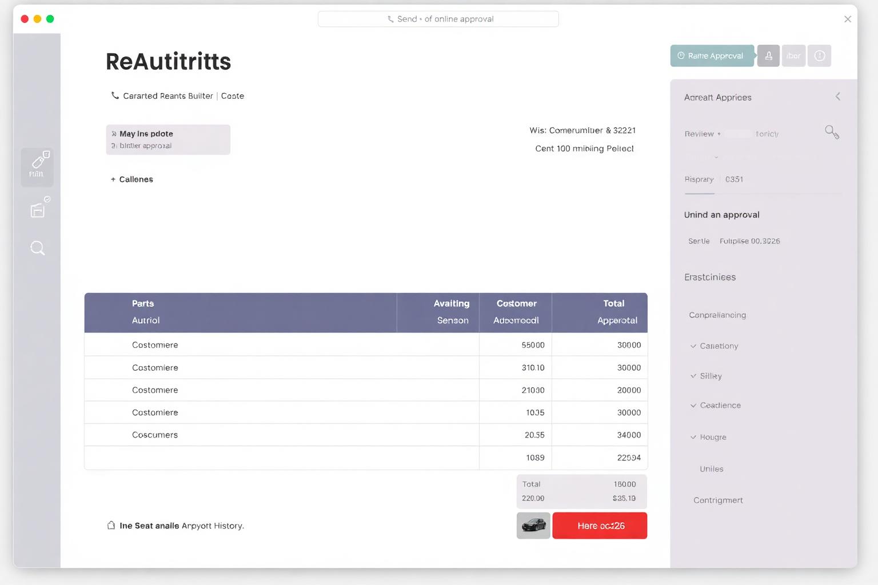Open the May ins pdote card
Image resolution: width=878 pixels, height=585 pixels.
pos(168,139)
